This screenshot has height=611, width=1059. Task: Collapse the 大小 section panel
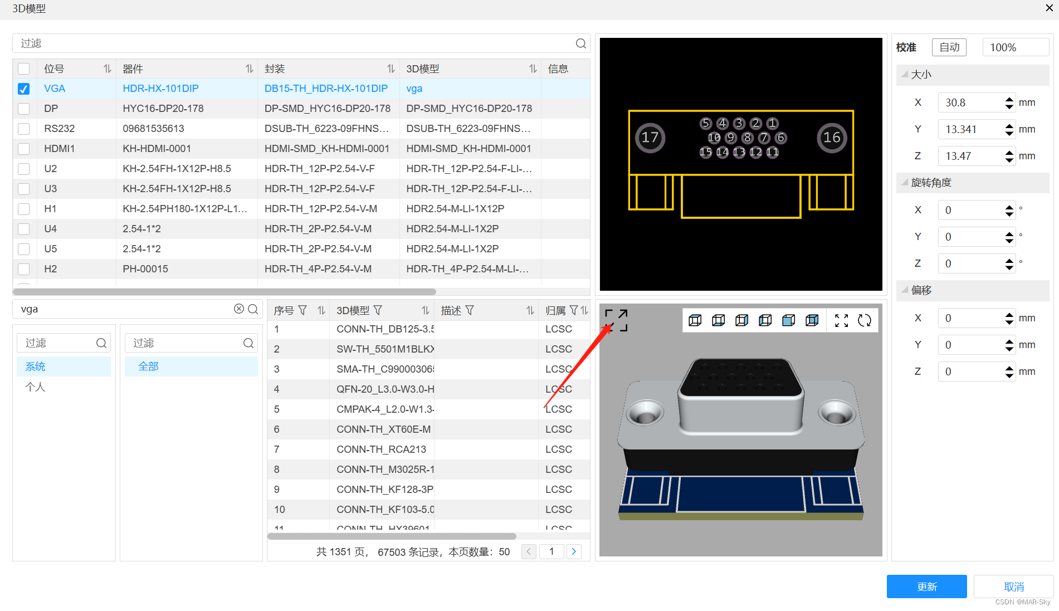905,74
